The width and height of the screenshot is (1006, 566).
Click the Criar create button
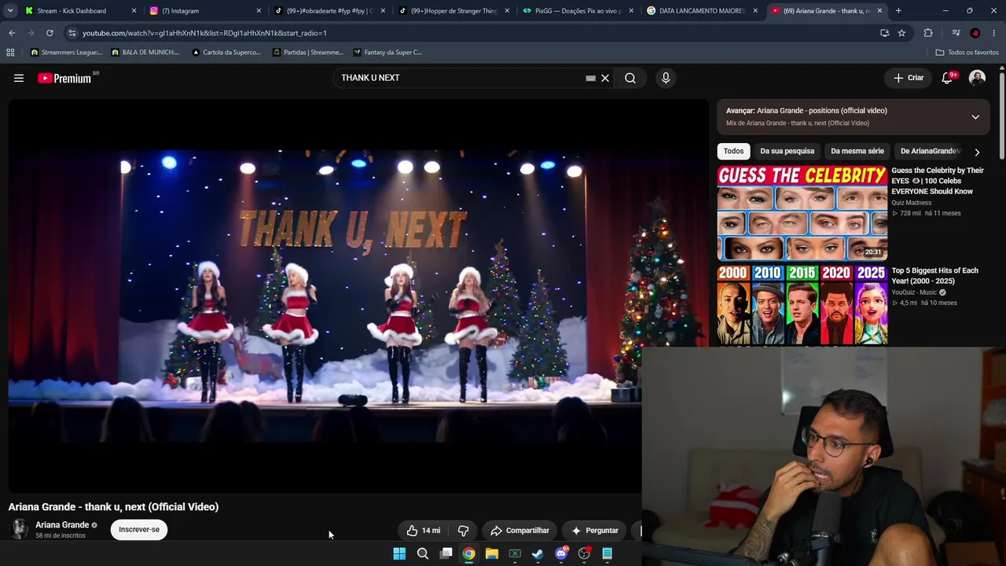(909, 78)
